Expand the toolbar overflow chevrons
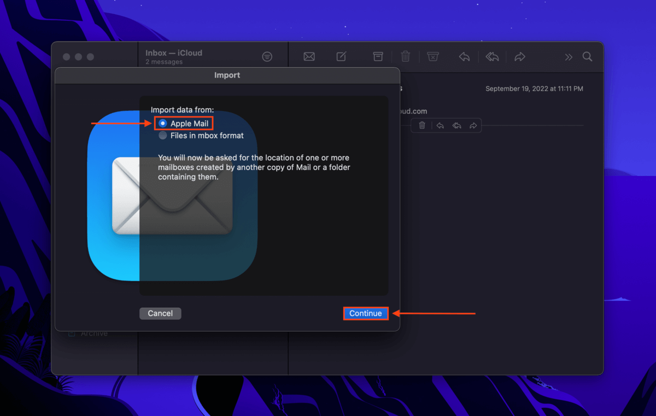 [x=569, y=57]
